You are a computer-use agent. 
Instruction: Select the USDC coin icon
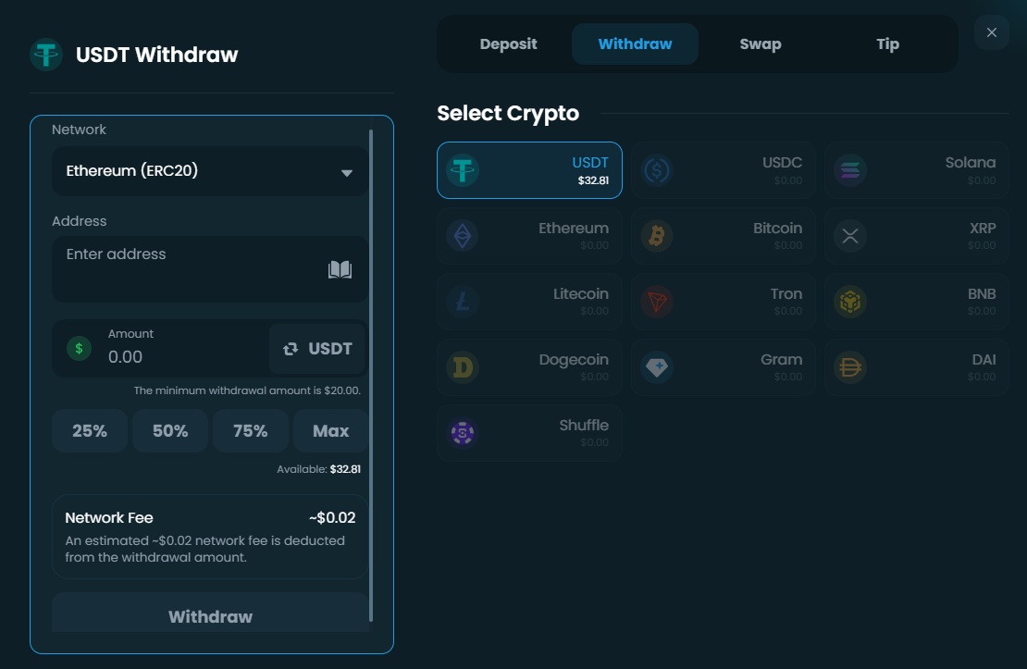(x=656, y=170)
